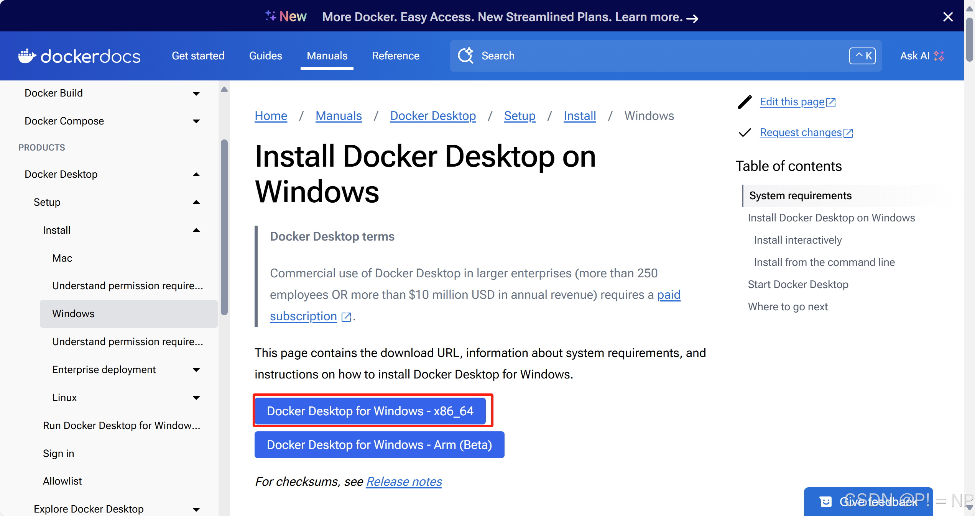
Task: Expand Enterprise deployment submenu
Action: [x=196, y=370]
